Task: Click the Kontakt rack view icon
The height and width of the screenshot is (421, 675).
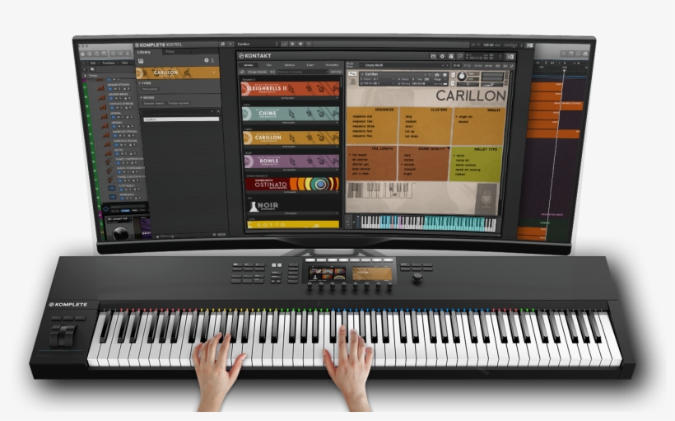Action: point(451,56)
